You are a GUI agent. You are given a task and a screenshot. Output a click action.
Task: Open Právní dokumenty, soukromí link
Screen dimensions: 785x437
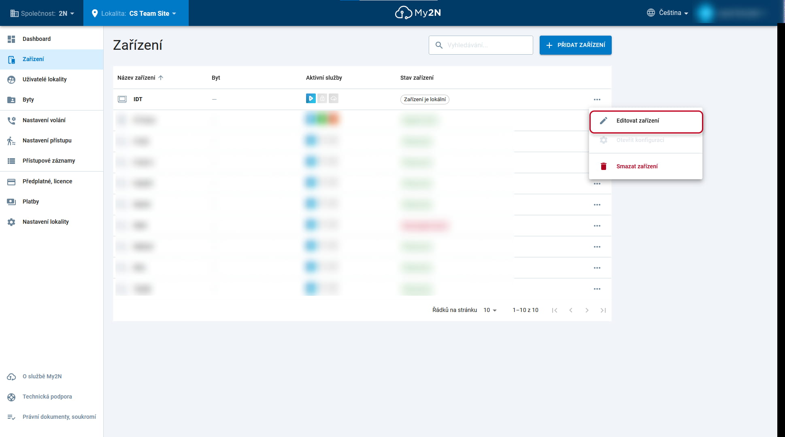click(51, 417)
